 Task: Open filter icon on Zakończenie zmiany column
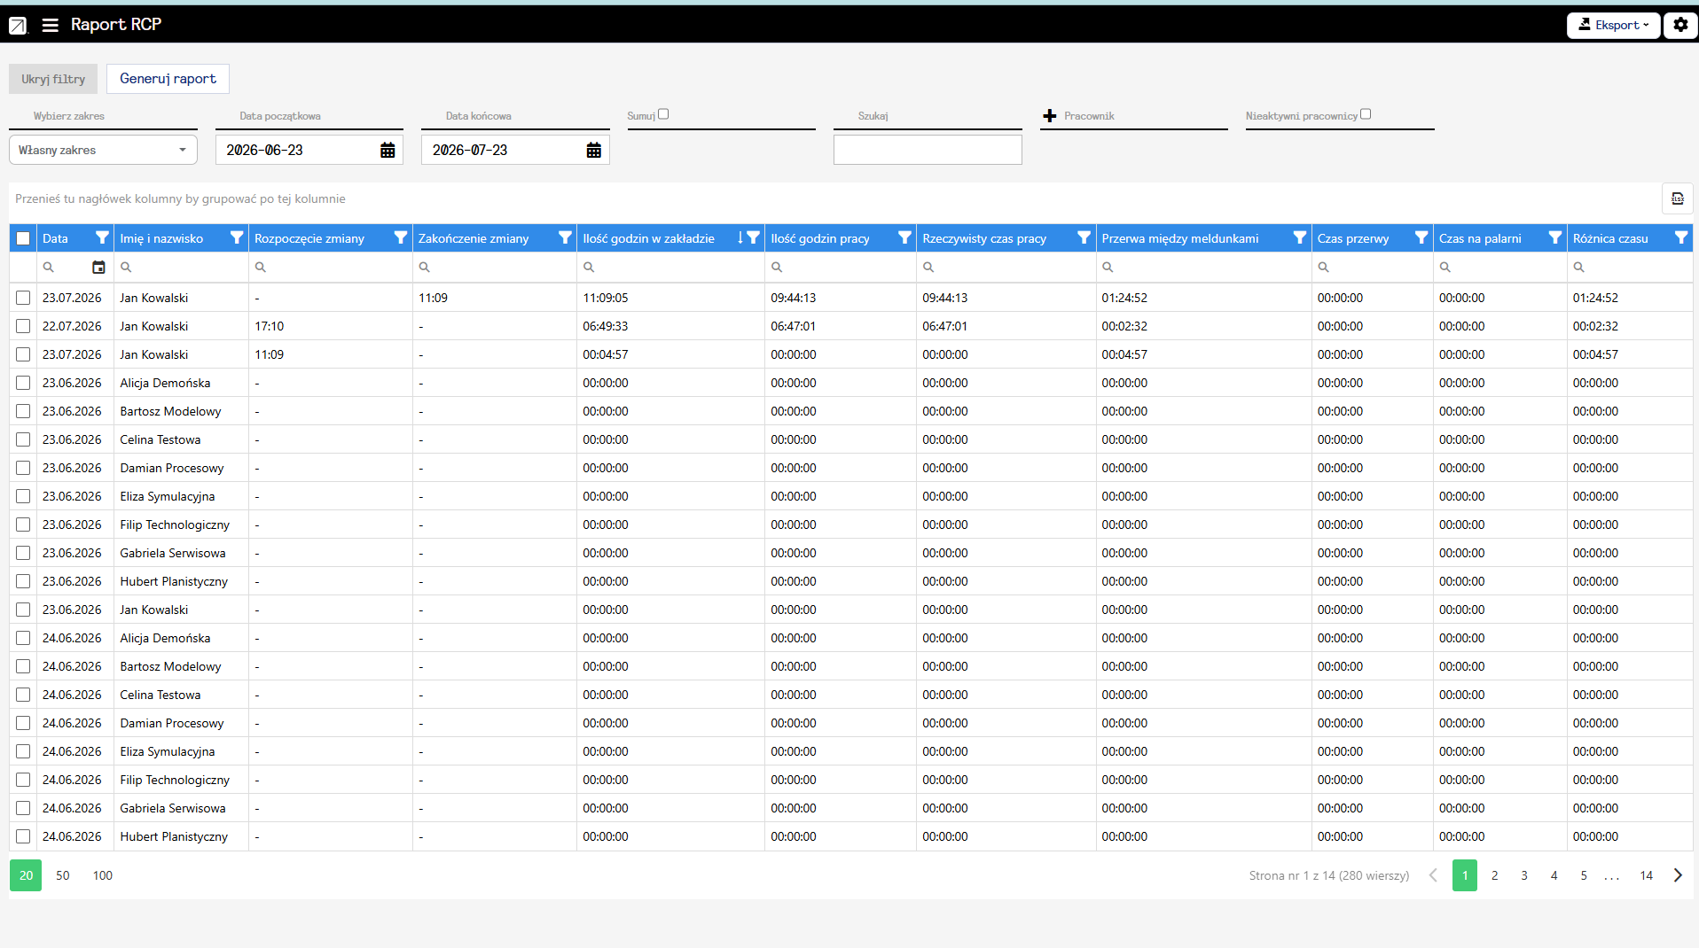coord(565,237)
